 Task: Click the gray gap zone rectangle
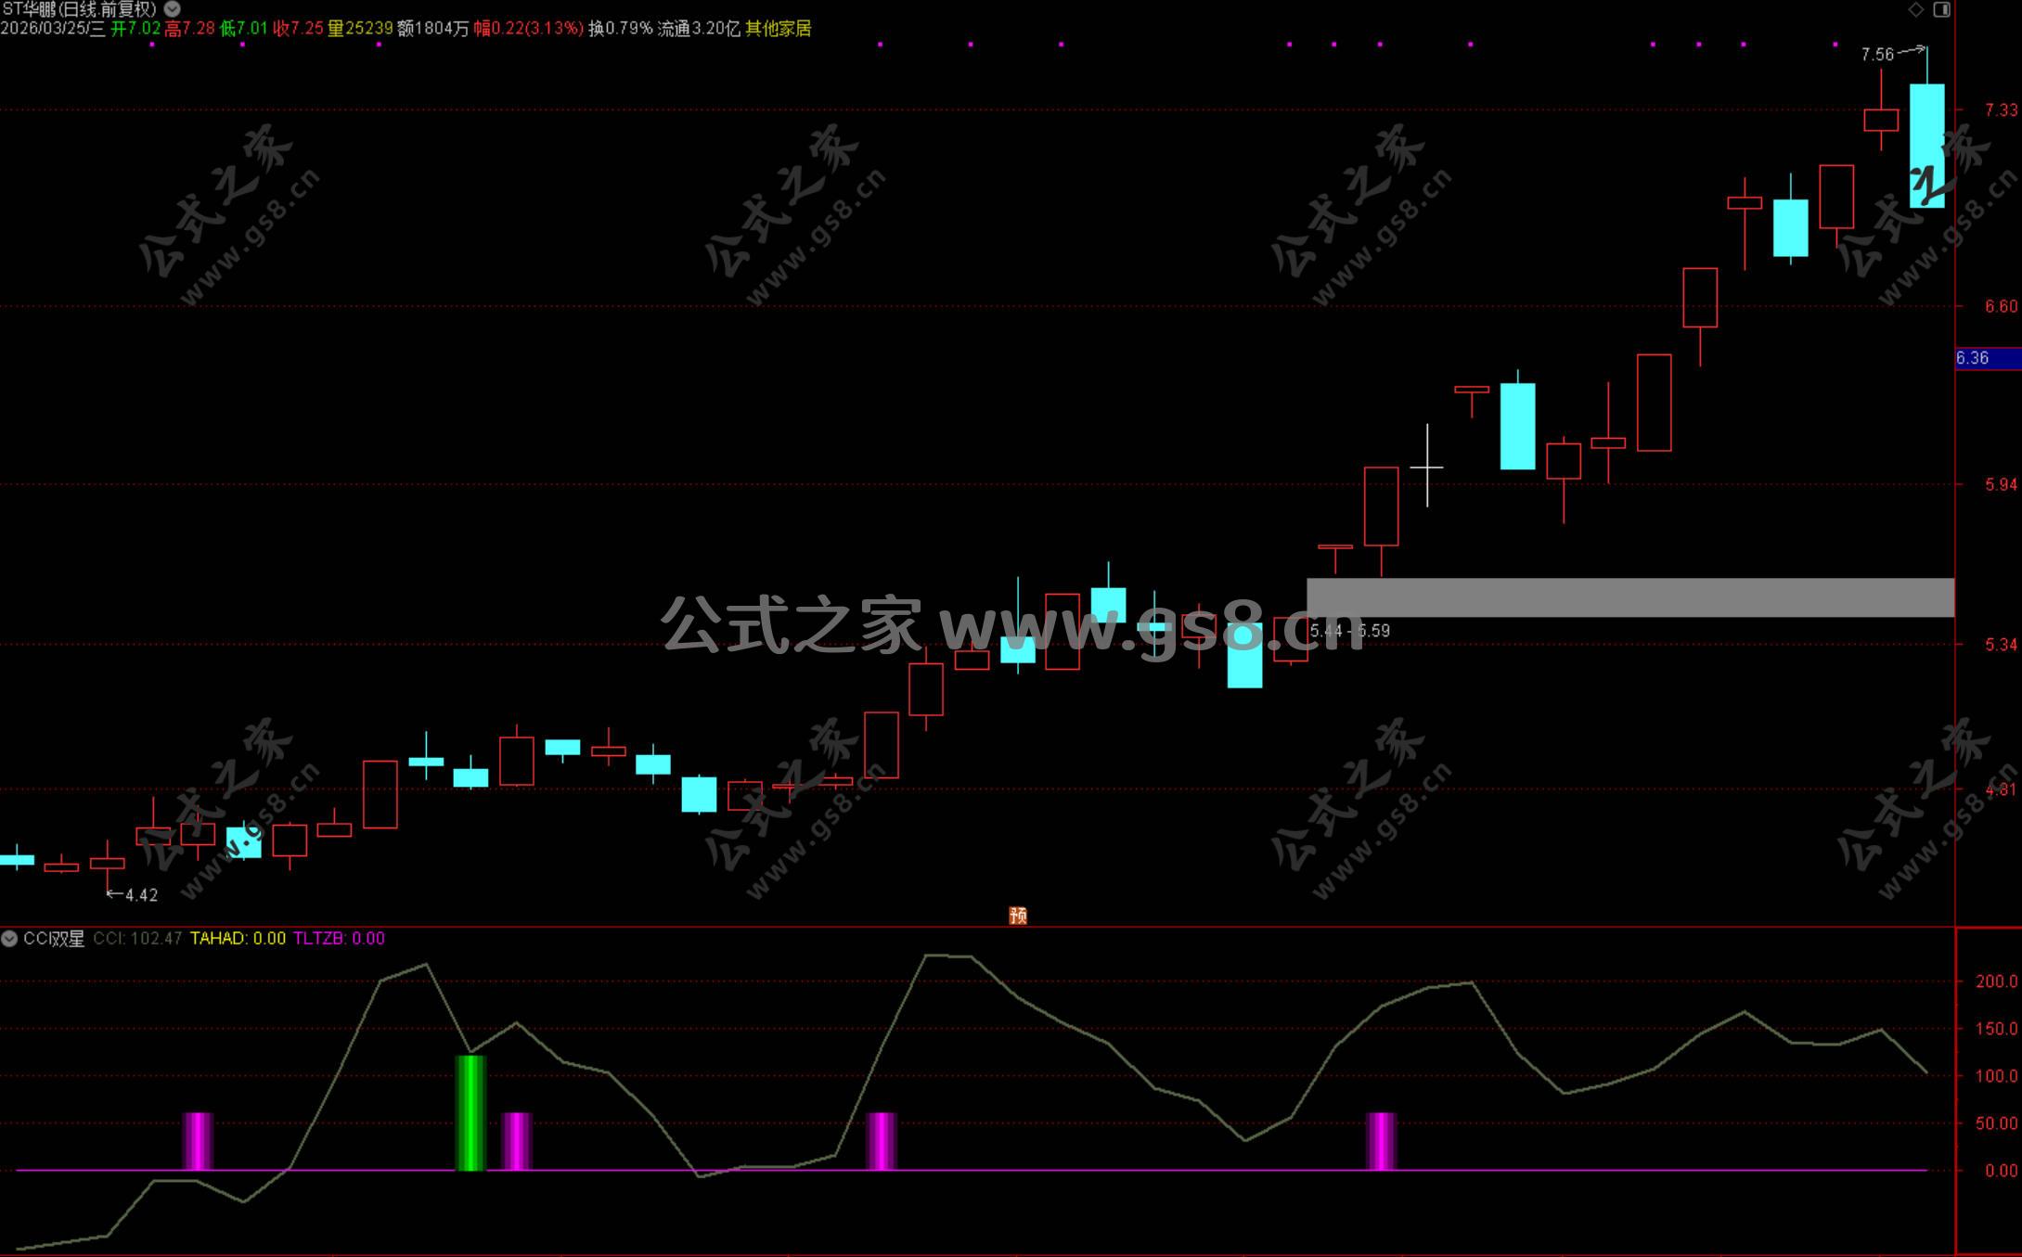click(1630, 597)
